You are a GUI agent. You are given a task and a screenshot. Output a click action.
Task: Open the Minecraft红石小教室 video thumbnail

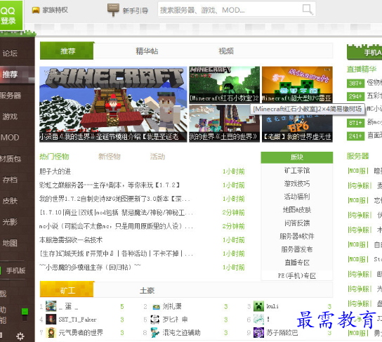225,84
